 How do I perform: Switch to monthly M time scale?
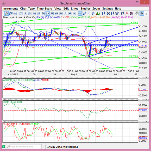[x=74, y=13]
